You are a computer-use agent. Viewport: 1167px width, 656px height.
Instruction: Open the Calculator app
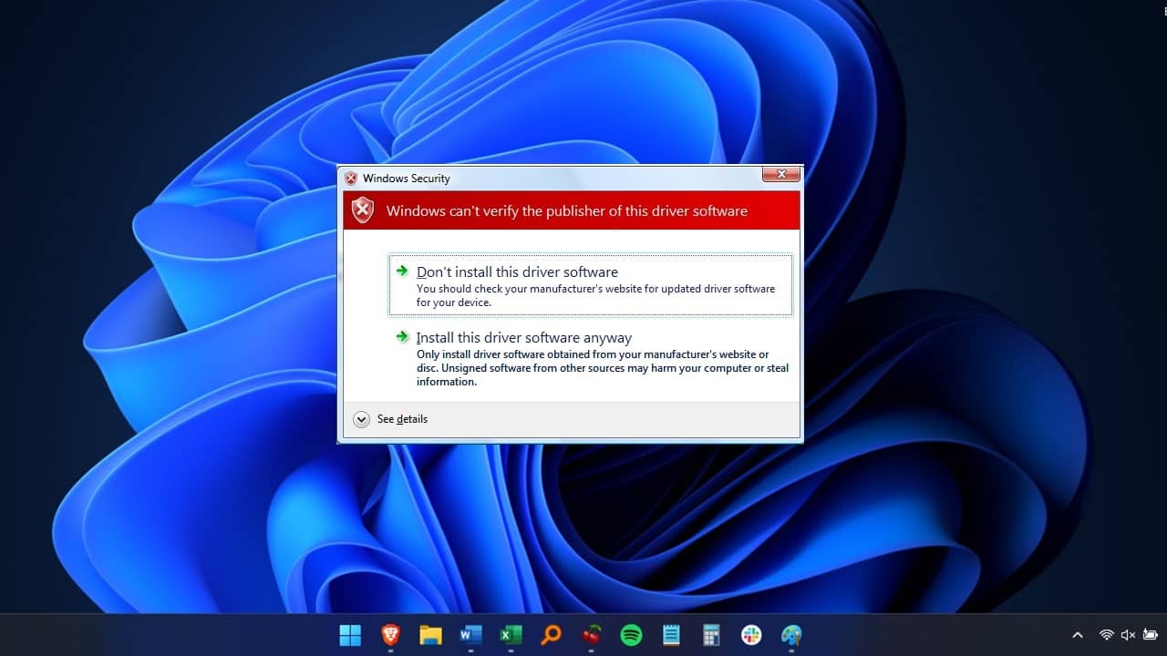tap(711, 635)
